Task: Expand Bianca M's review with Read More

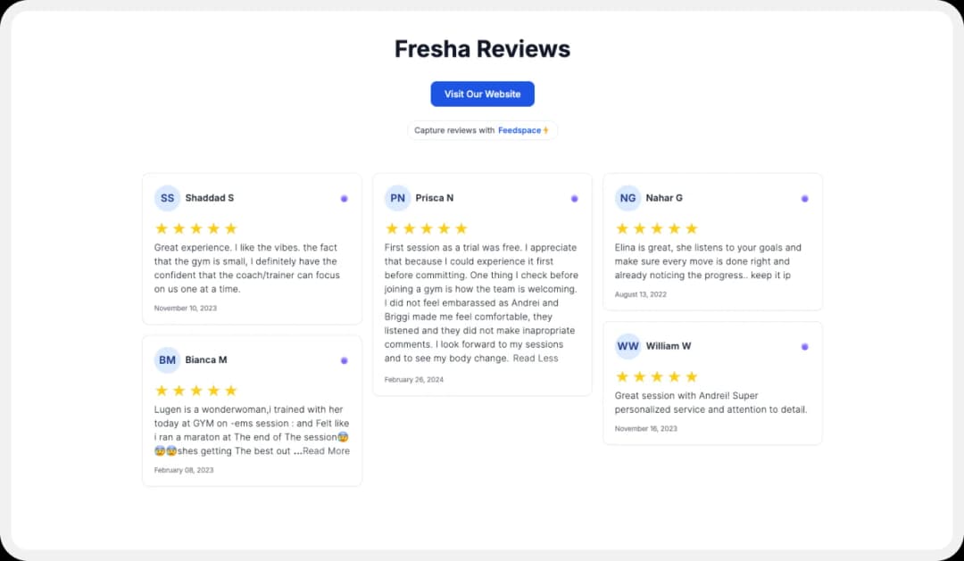Action: (325, 450)
